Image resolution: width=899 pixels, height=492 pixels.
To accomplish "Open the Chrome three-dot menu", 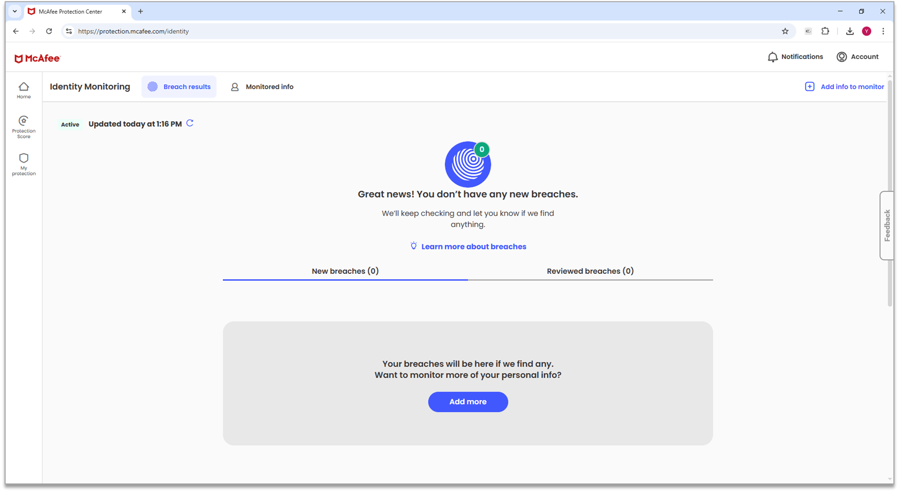I will pos(883,31).
